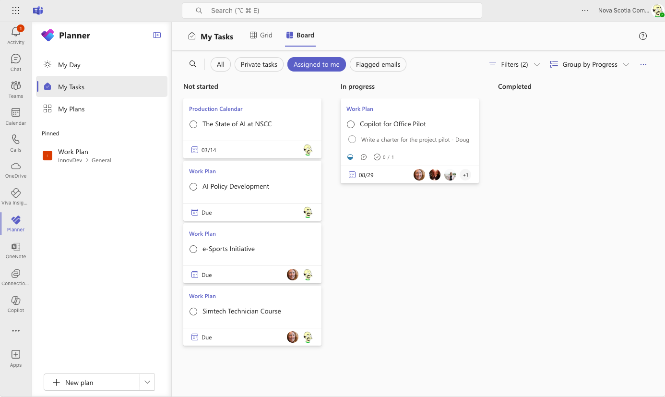Screen dimensions: 665x397
Task: Mark AI Policy Development task complete
Action: 193,187
